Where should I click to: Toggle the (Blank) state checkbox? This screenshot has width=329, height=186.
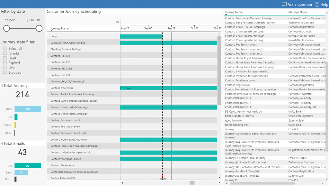click(x=5, y=53)
